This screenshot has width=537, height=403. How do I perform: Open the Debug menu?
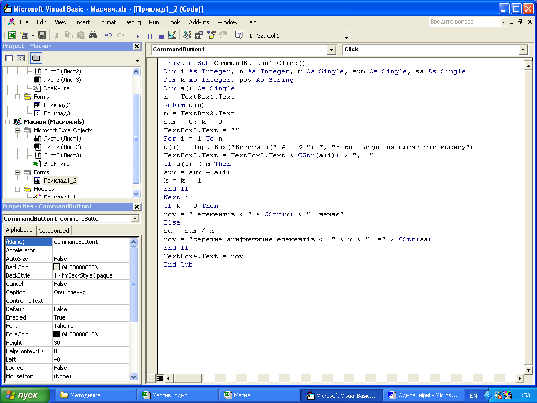click(x=133, y=22)
